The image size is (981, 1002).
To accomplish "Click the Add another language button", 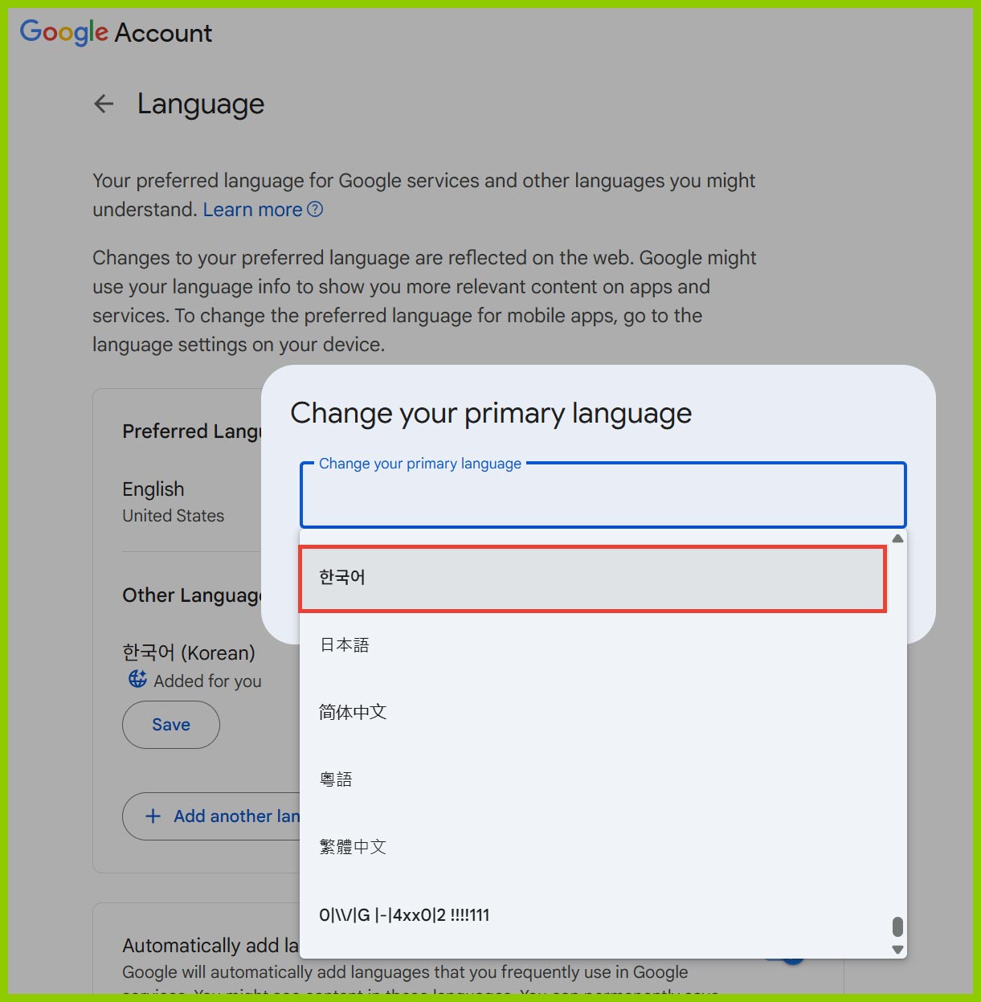I will pyautogui.click(x=212, y=816).
